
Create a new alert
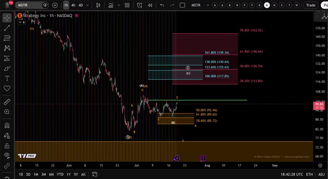tap(140, 5)
